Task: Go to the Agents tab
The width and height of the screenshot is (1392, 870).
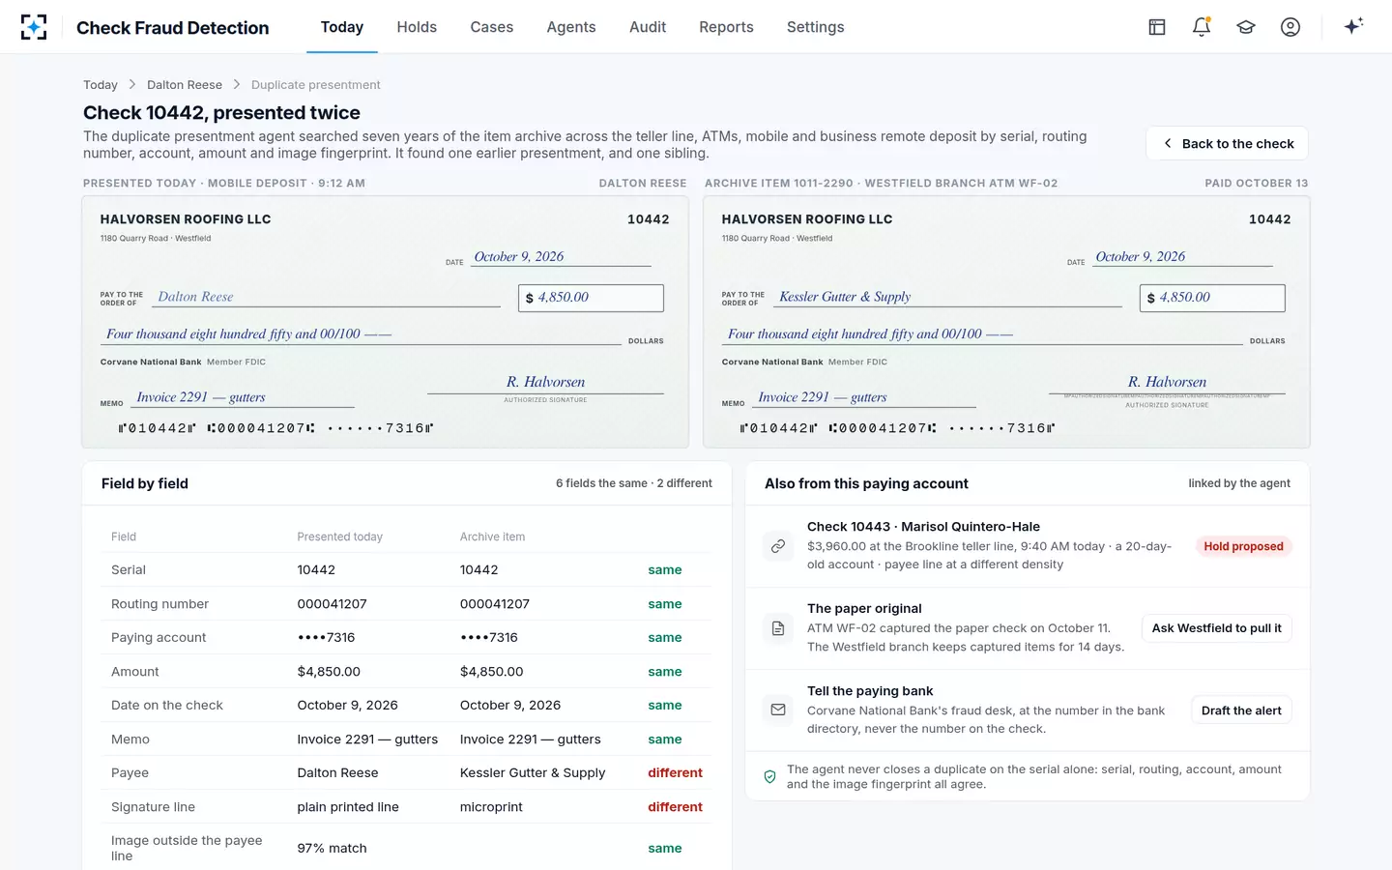Action: click(571, 27)
